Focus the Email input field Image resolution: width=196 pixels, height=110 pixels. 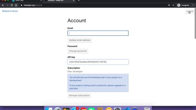click(x=98, y=33)
